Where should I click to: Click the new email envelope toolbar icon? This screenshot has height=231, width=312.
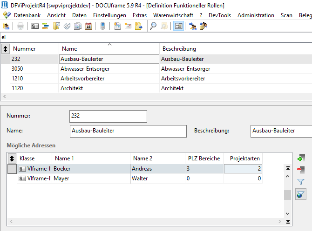coord(128,26)
